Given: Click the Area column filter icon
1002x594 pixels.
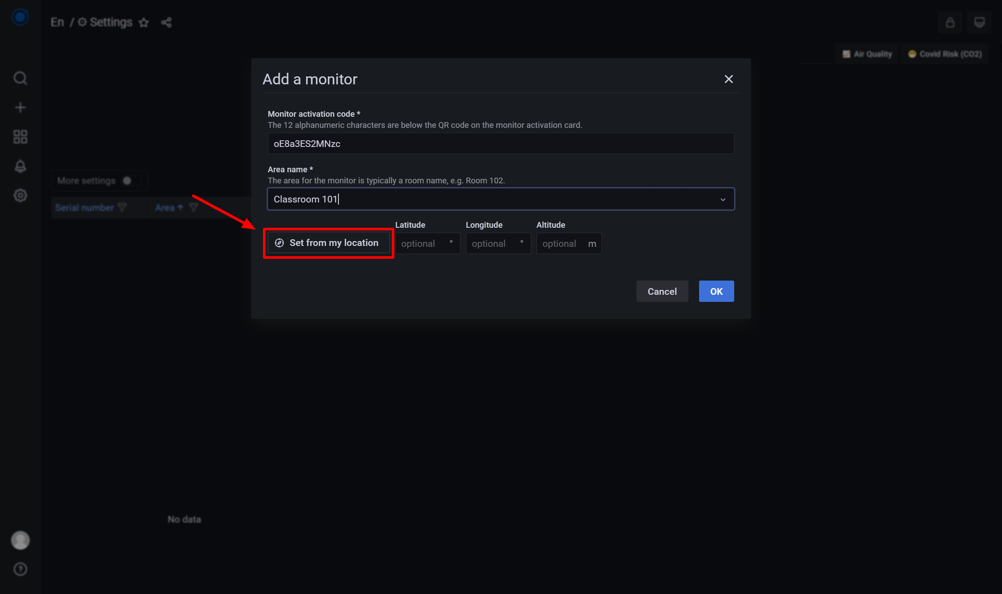Looking at the screenshot, I should coord(193,207).
